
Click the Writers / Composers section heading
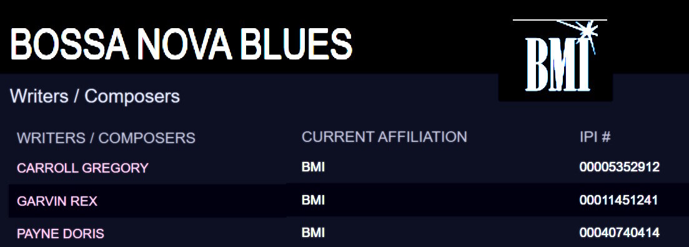[x=95, y=96]
